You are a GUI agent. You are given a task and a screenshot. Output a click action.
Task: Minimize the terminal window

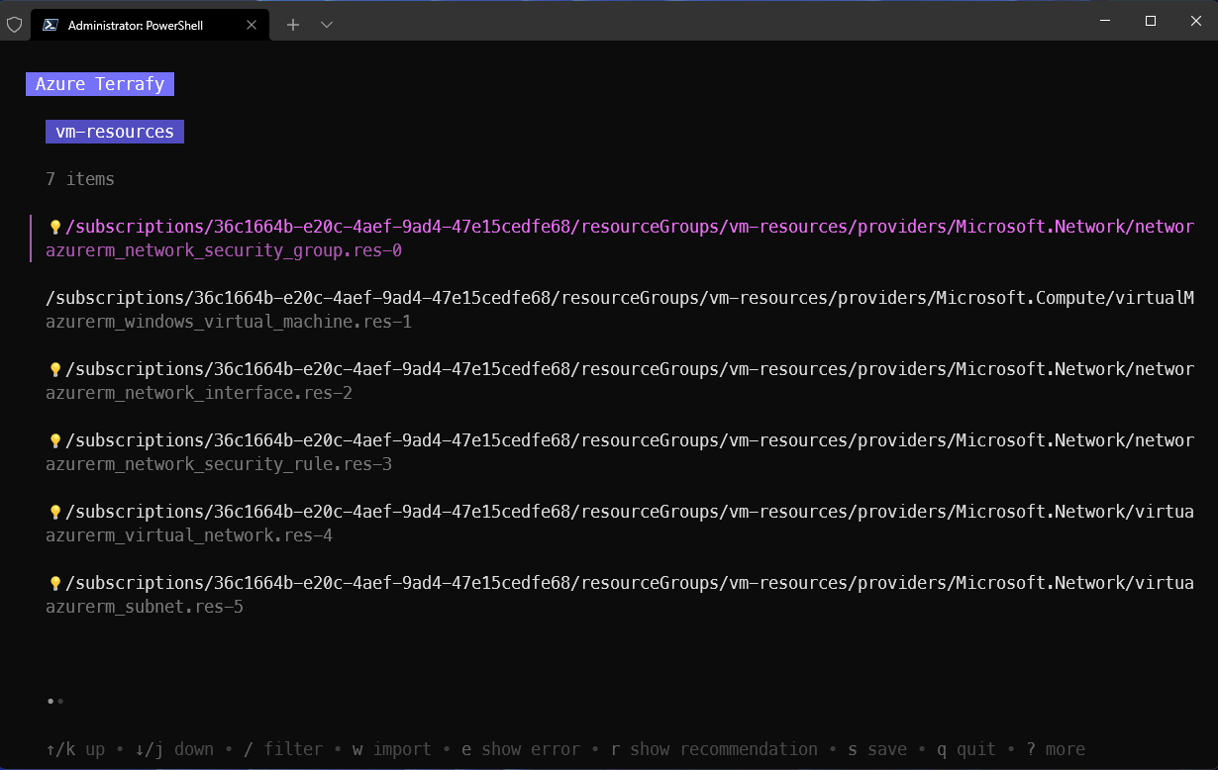click(1104, 21)
